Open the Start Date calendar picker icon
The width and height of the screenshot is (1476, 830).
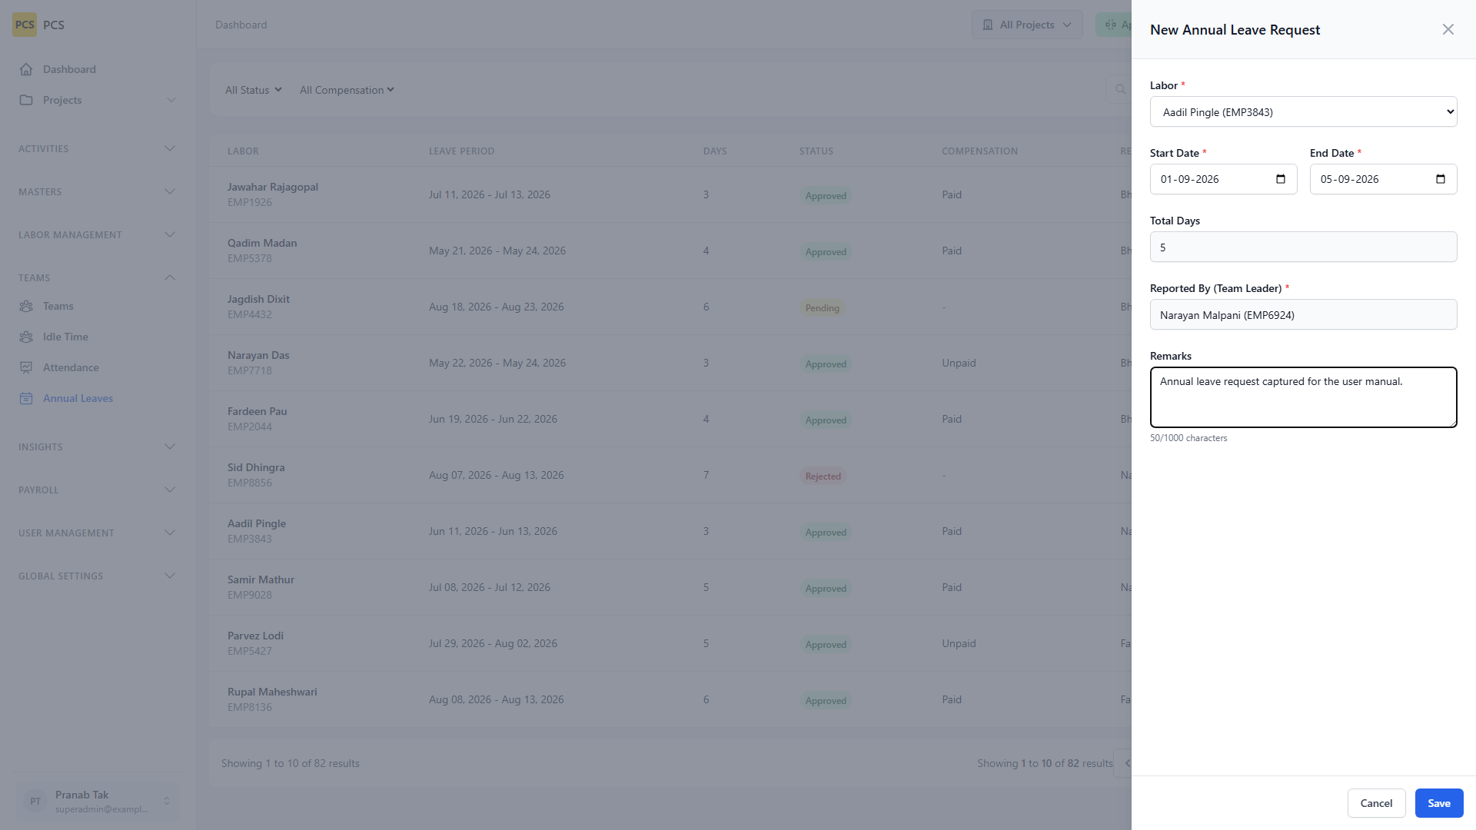[x=1281, y=179]
